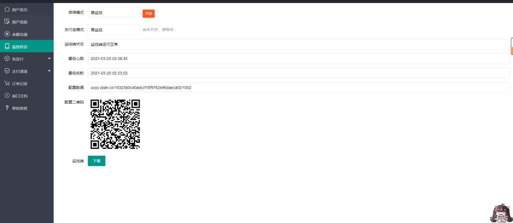The width and height of the screenshot is (513, 223).
Task: Click the 配置二维码 label
Action: (74, 102)
